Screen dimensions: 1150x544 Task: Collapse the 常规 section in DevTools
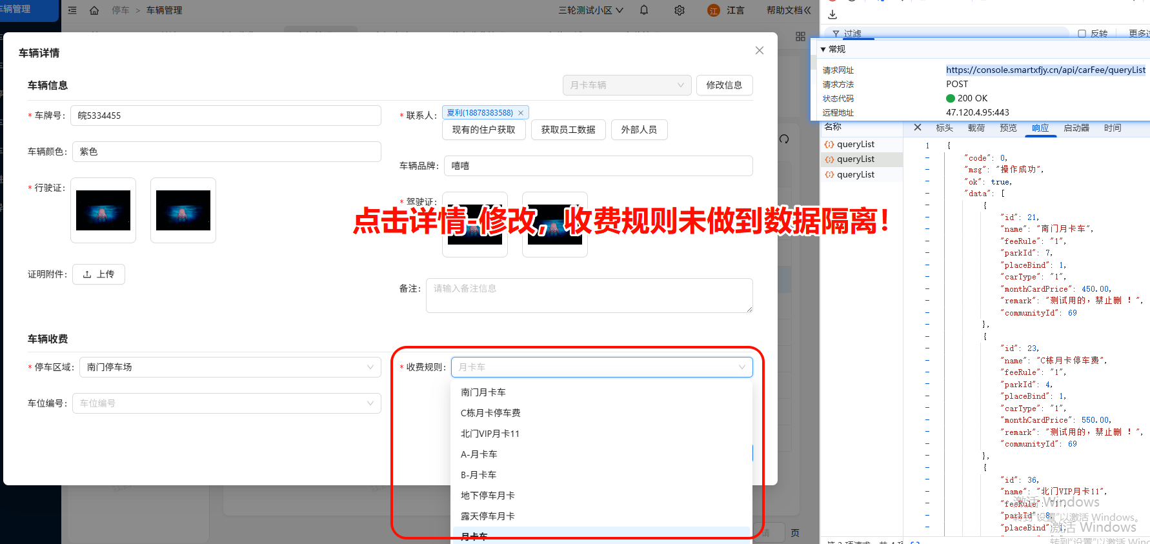[823, 49]
